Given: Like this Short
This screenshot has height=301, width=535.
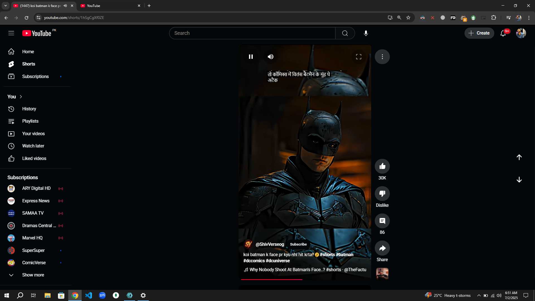Looking at the screenshot, I should pos(382,166).
